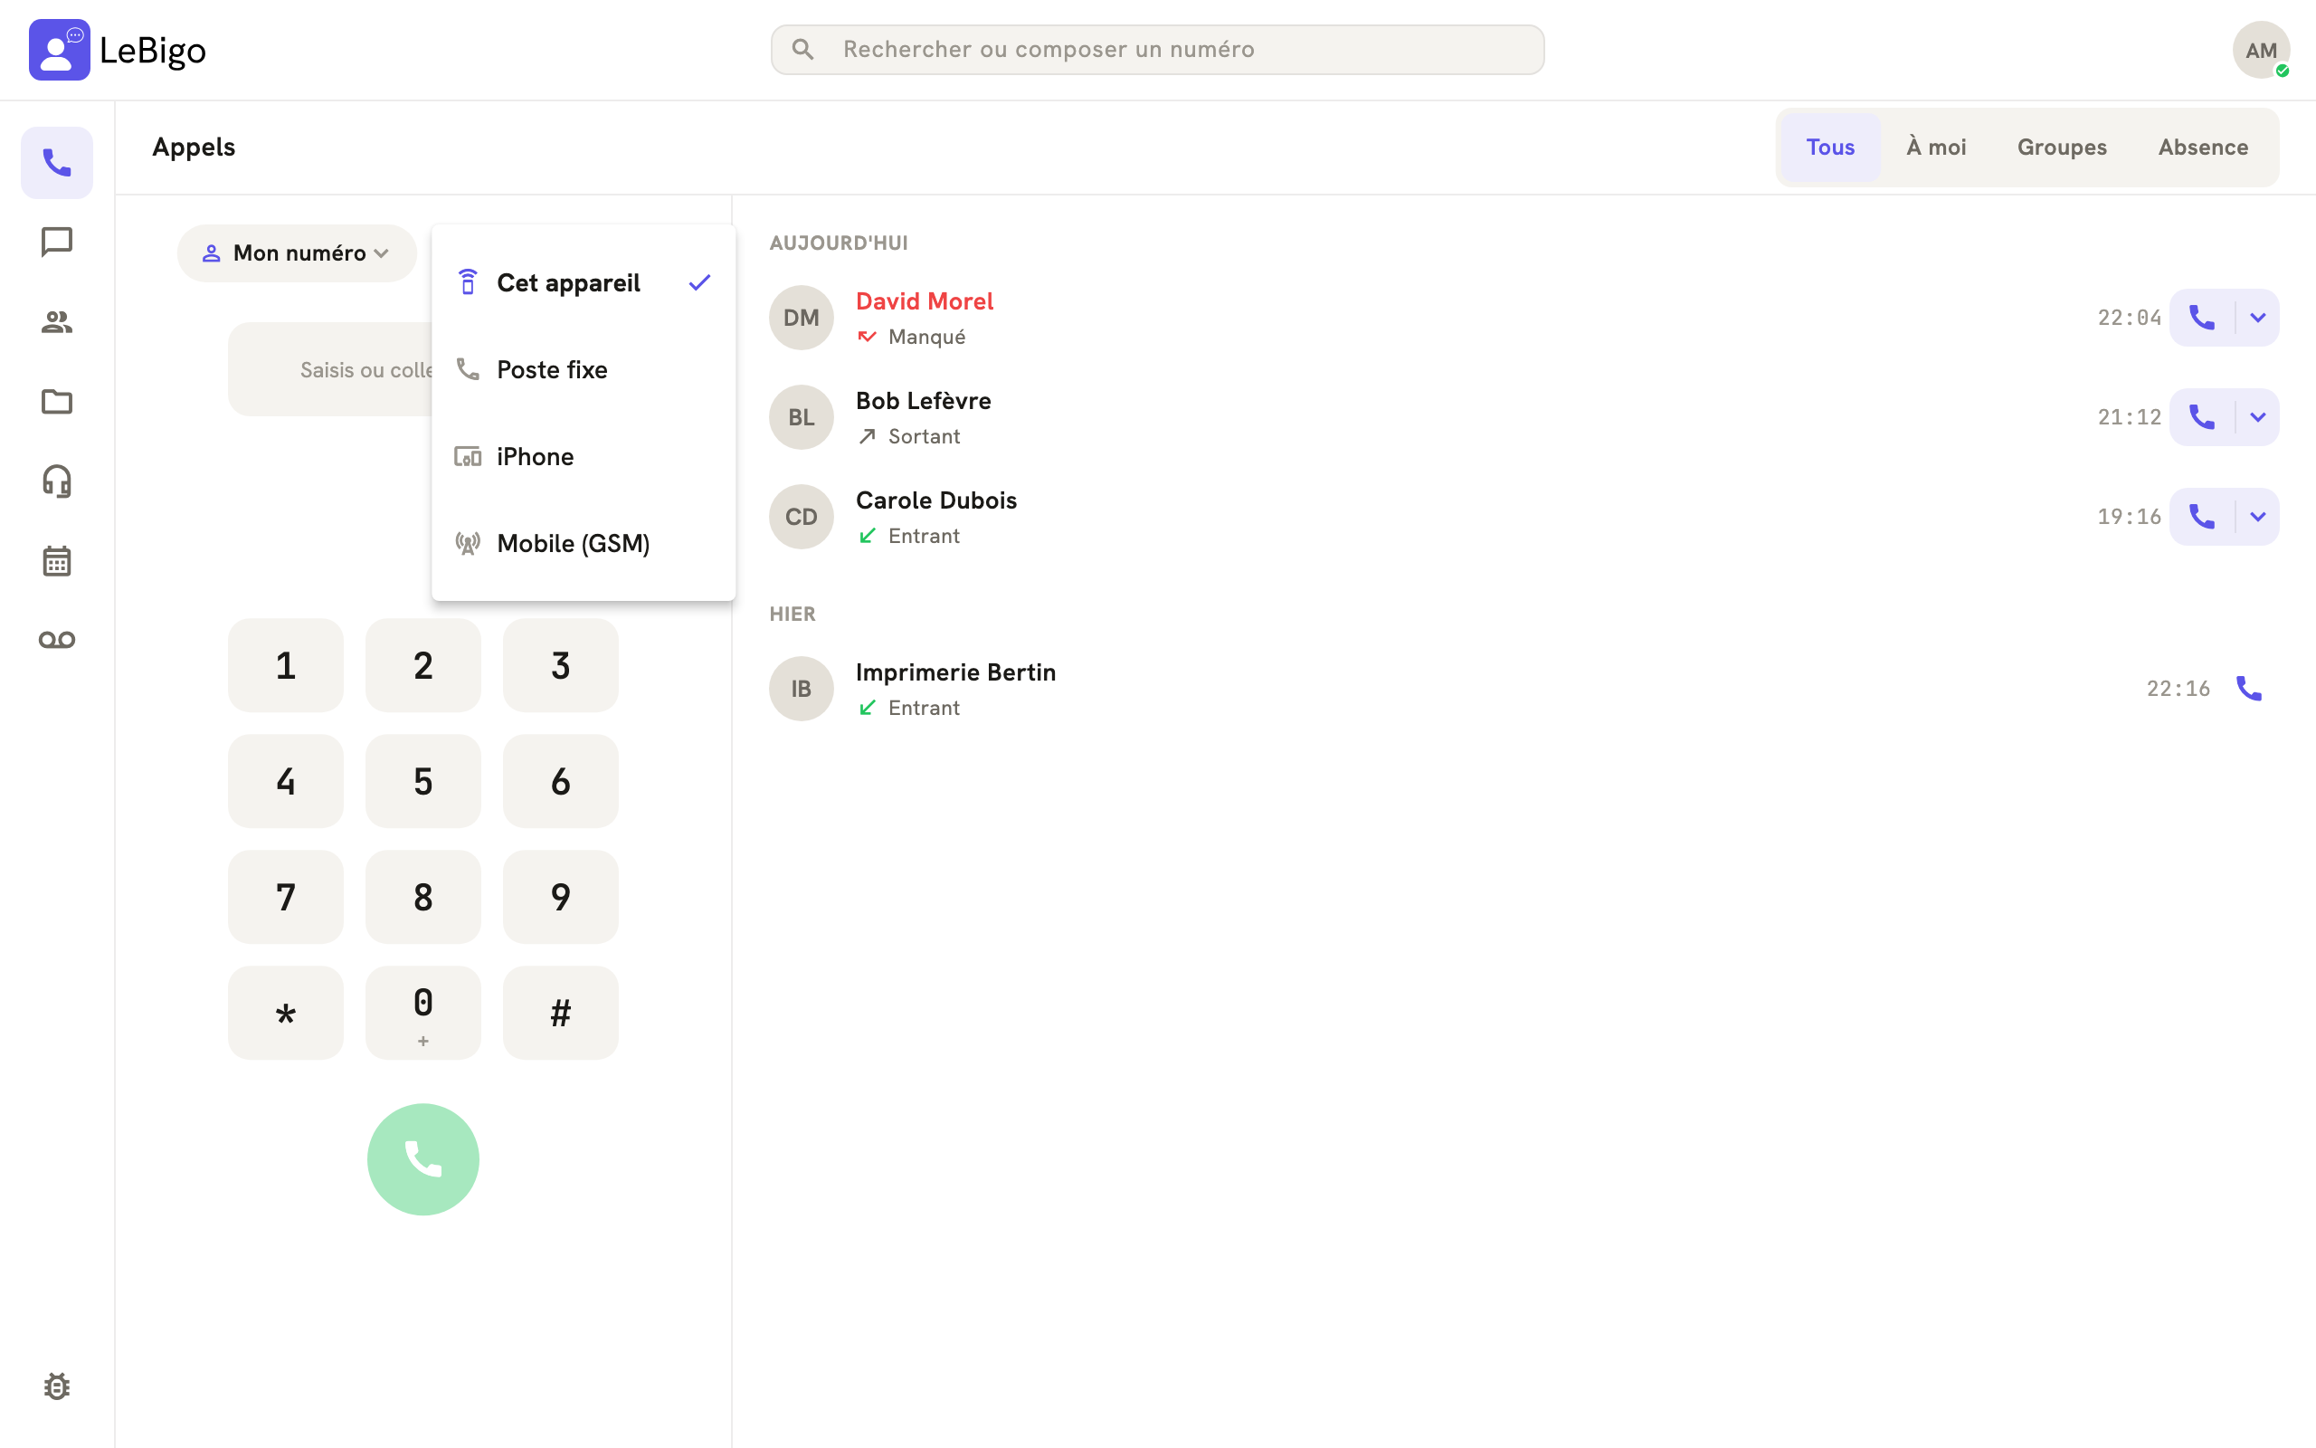This screenshot has height=1448, width=2316.
Task: Click the green call button under the dialpad
Action: click(423, 1158)
